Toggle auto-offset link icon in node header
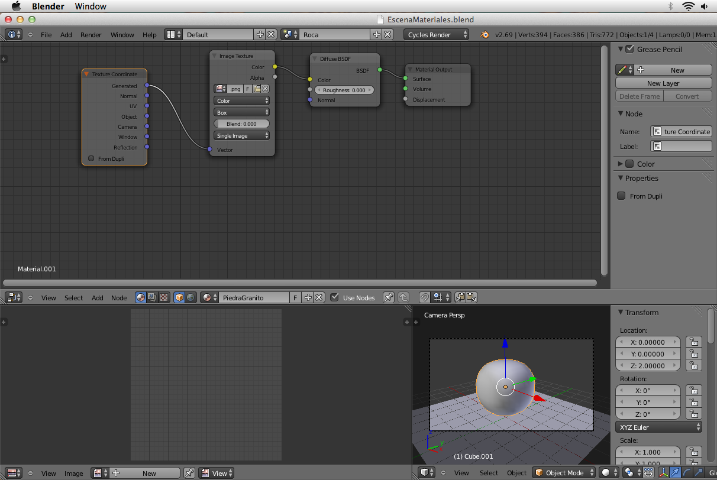Image resolution: width=717 pixels, height=480 pixels. coord(424,297)
